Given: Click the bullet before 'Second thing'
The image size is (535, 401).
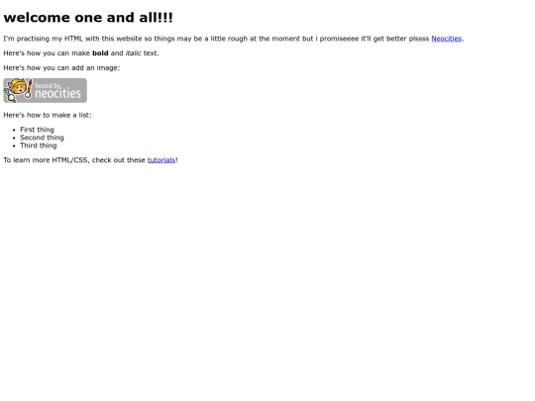Looking at the screenshot, I should [14, 138].
